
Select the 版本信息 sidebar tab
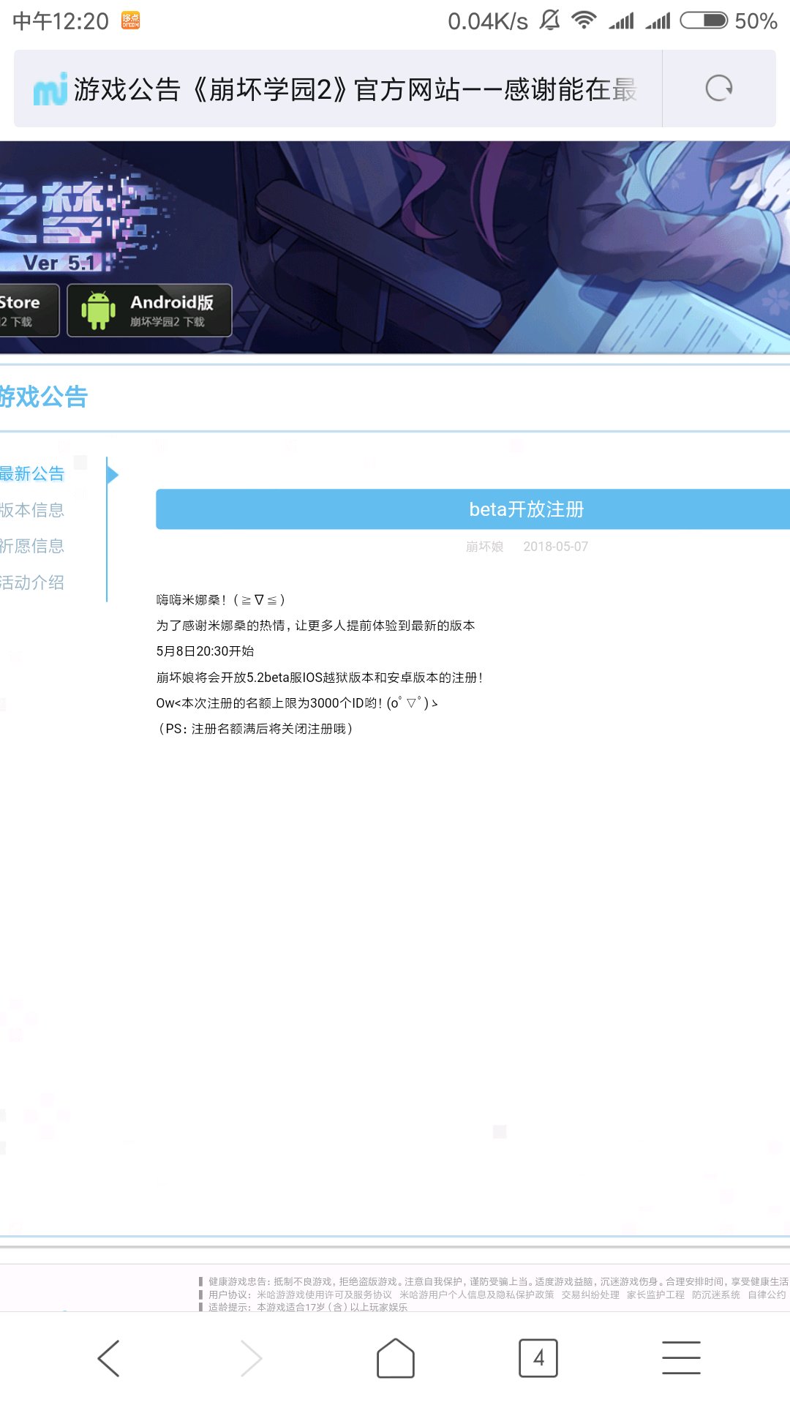tap(32, 510)
